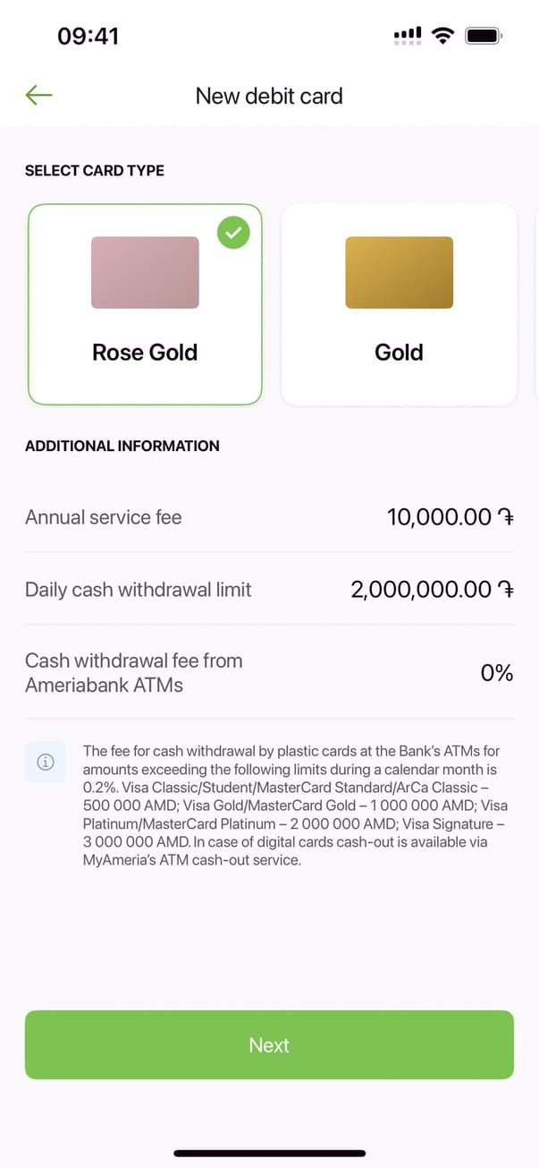Viewport: 539px width, 1168px height.
Task: Tap the cellular signal bars icon
Action: pyautogui.click(x=407, y=36)
